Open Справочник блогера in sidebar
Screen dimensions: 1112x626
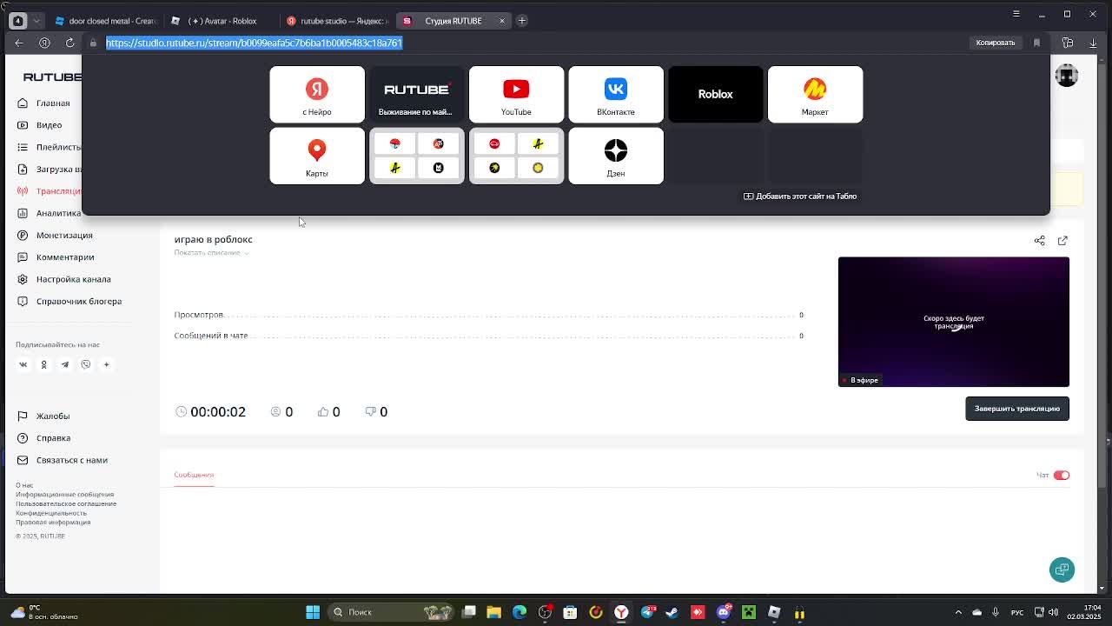[x=79, y=302]
